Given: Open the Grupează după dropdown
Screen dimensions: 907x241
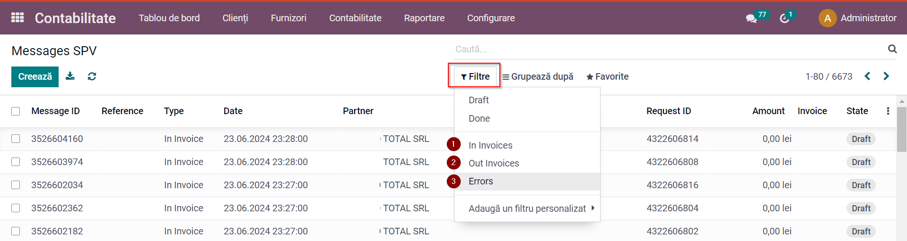Looking at the screenshot, I should tap(538, 76).
